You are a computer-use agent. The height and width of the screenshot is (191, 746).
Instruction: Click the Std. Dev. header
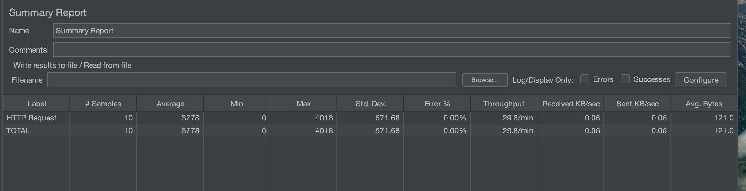click(x=370, y=104)
